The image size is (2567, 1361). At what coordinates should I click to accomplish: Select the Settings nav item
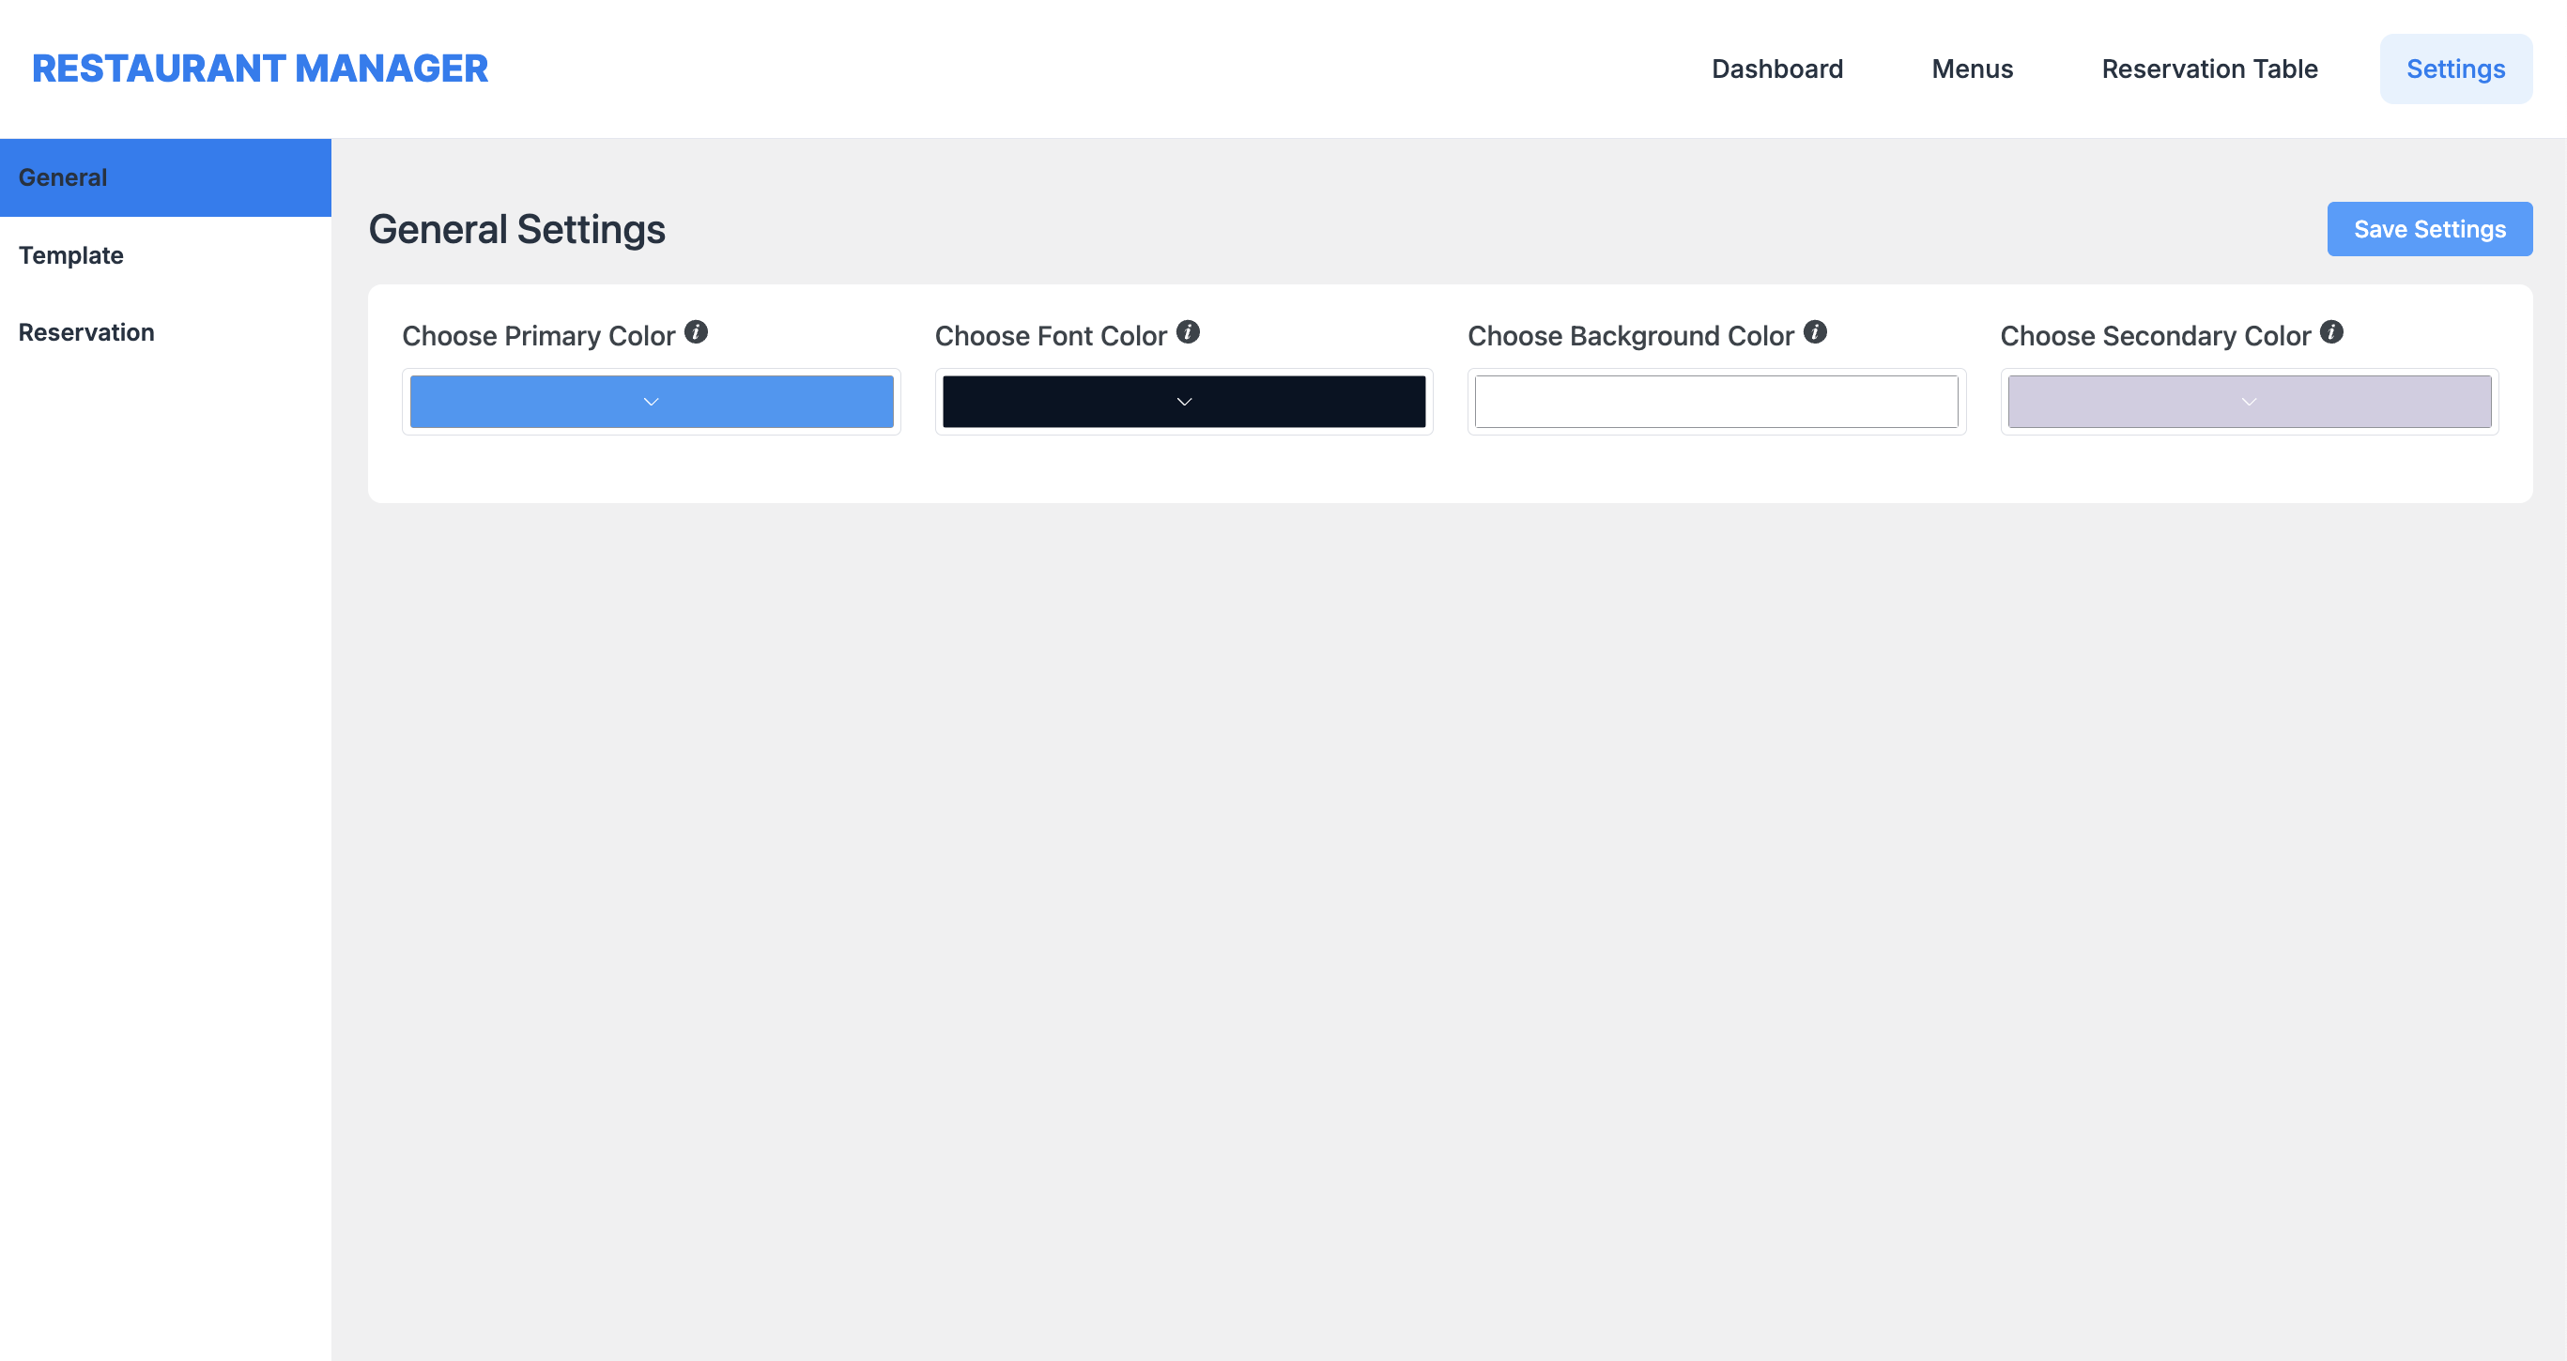(2454, 69)
